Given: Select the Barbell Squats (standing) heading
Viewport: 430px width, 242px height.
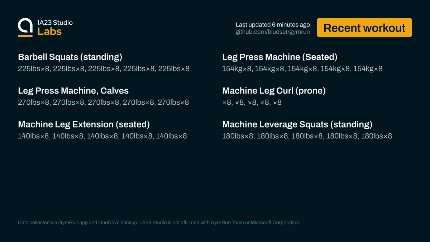Looking at the screenshot, I should 70,57.
